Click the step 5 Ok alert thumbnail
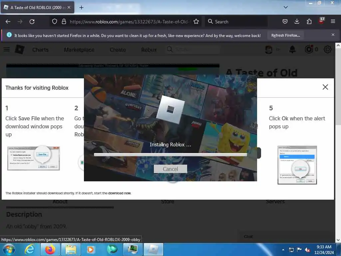The image size is (341, 256). point(297,165)
